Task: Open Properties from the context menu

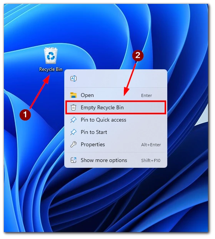Action: (116, 144)
